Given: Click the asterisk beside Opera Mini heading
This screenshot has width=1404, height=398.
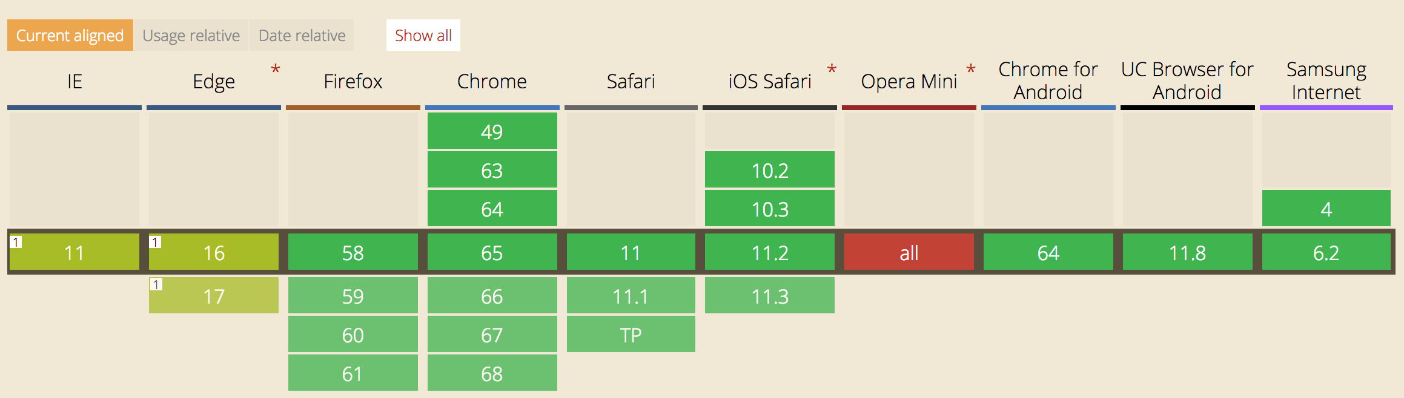Looking at the screenshot, I should coord(971,70).
